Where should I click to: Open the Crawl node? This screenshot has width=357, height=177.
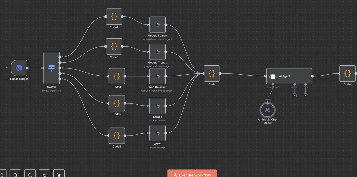click(158, 133)
